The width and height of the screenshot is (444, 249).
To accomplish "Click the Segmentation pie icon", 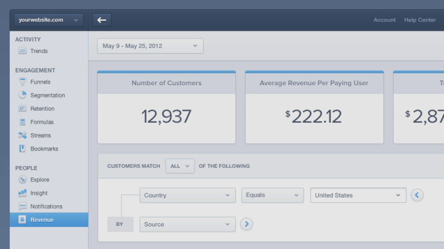I will 23,95.
